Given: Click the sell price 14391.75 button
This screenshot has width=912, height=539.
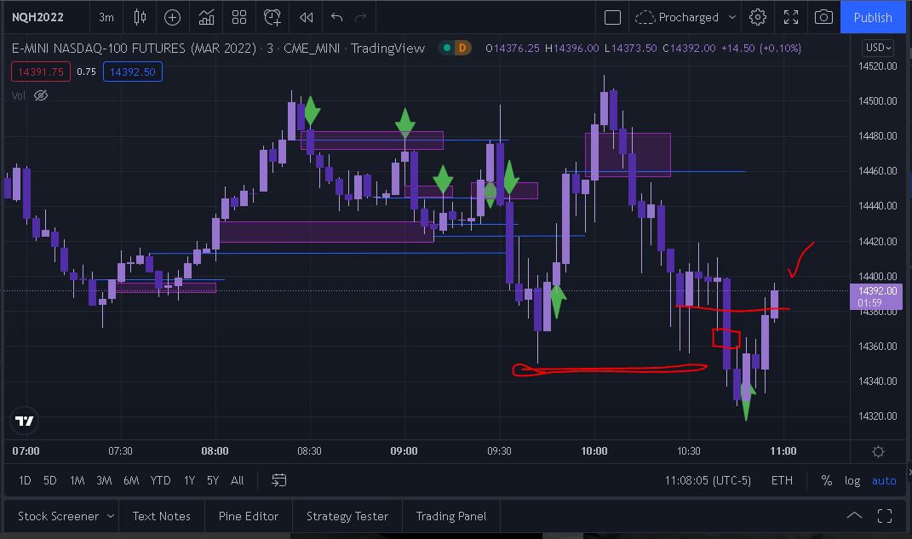Looking at the screenshot, I should coord(41,72).
